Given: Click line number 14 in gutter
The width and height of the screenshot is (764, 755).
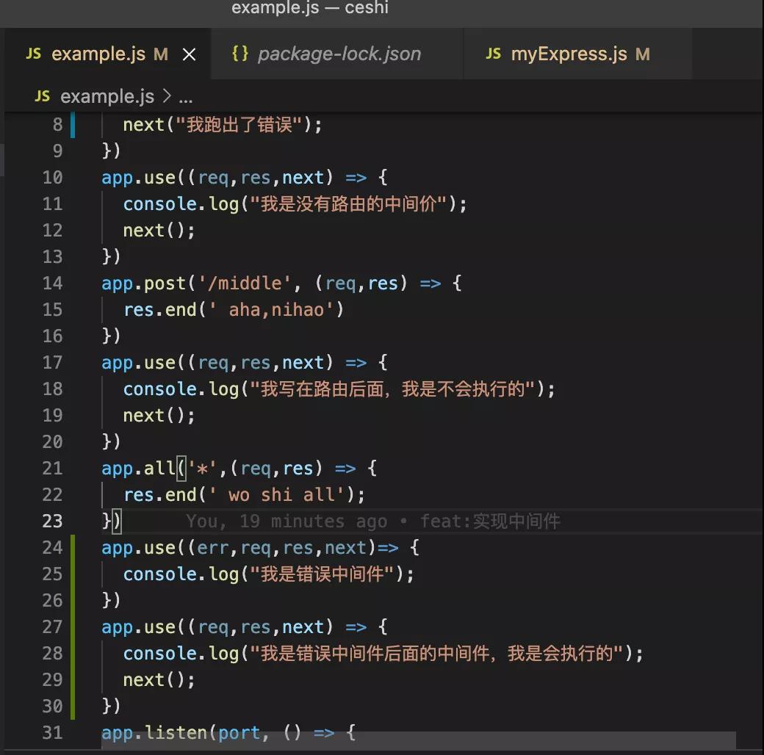Looking at the screenshot, I should tap(53, 283).
